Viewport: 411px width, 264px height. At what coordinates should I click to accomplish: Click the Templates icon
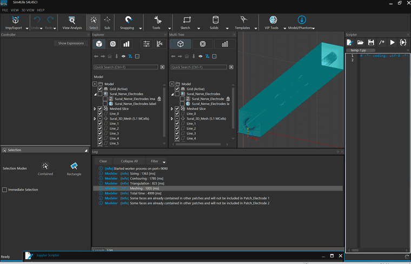(243, 20)
